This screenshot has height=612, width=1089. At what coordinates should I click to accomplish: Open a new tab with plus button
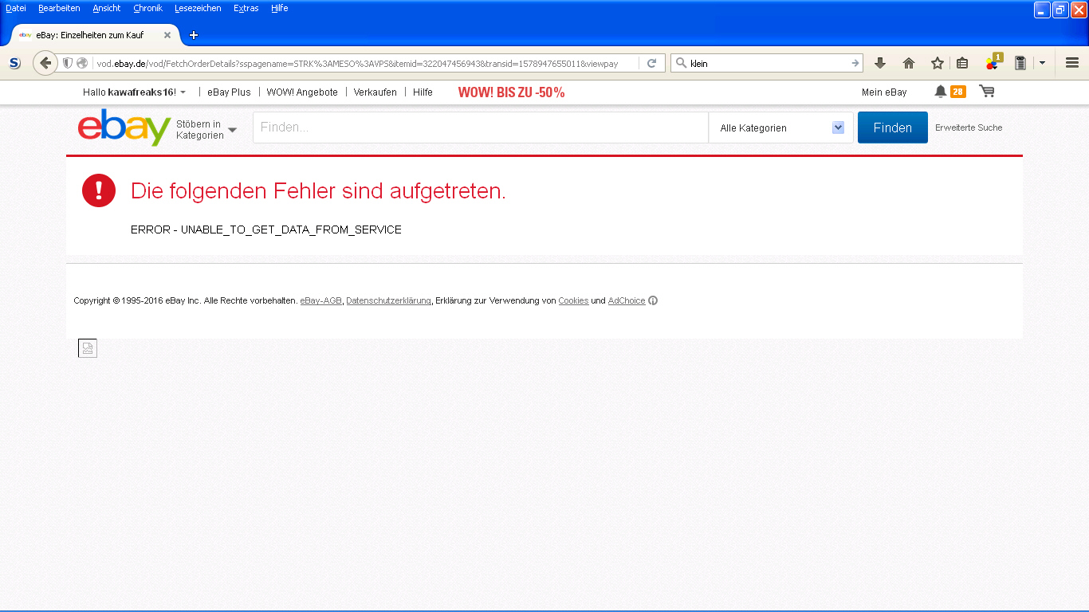(x=193, y=35)
